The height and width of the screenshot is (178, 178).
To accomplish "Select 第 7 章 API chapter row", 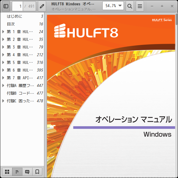I will click(22, 78).
